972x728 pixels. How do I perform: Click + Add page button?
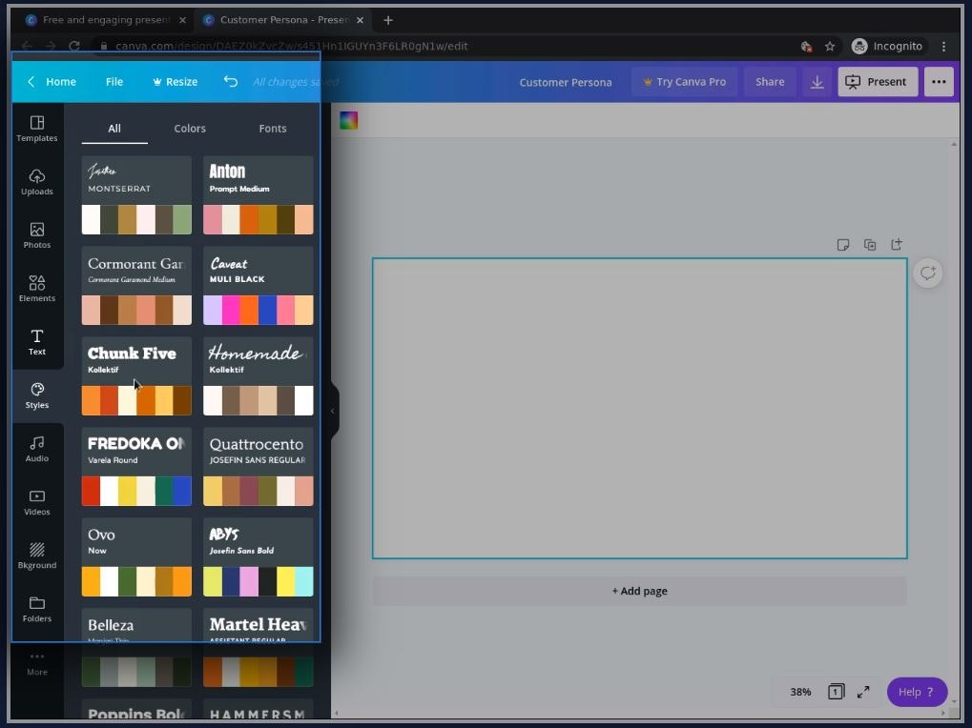pos(640,591)
